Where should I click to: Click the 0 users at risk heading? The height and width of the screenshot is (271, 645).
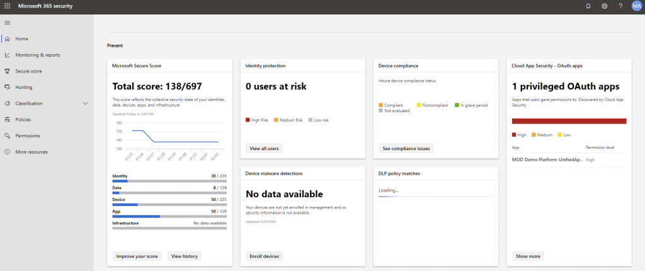[x=276, y=86]
